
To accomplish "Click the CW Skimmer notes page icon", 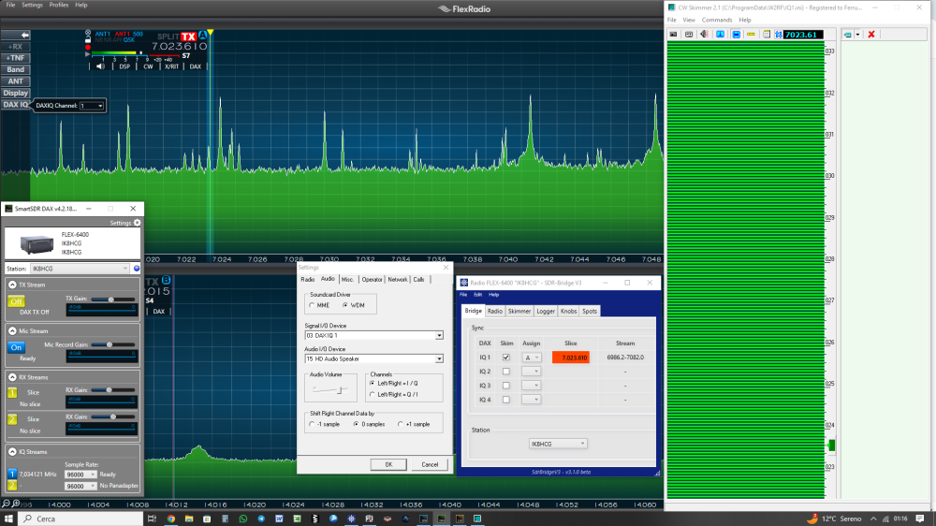I will pyautogui.click(x=767, y=35).
